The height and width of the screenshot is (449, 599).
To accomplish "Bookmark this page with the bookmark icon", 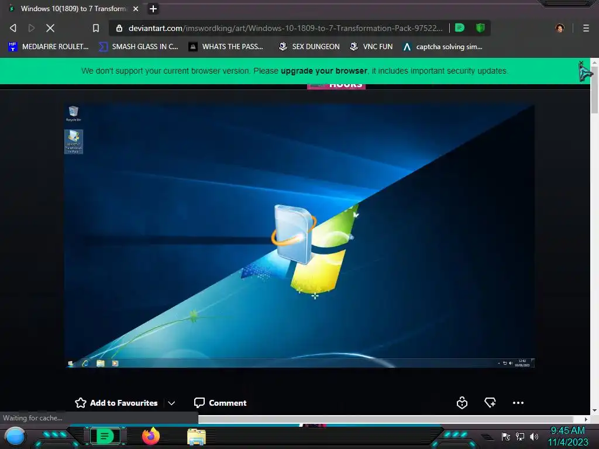I will [x=96, y=28].
